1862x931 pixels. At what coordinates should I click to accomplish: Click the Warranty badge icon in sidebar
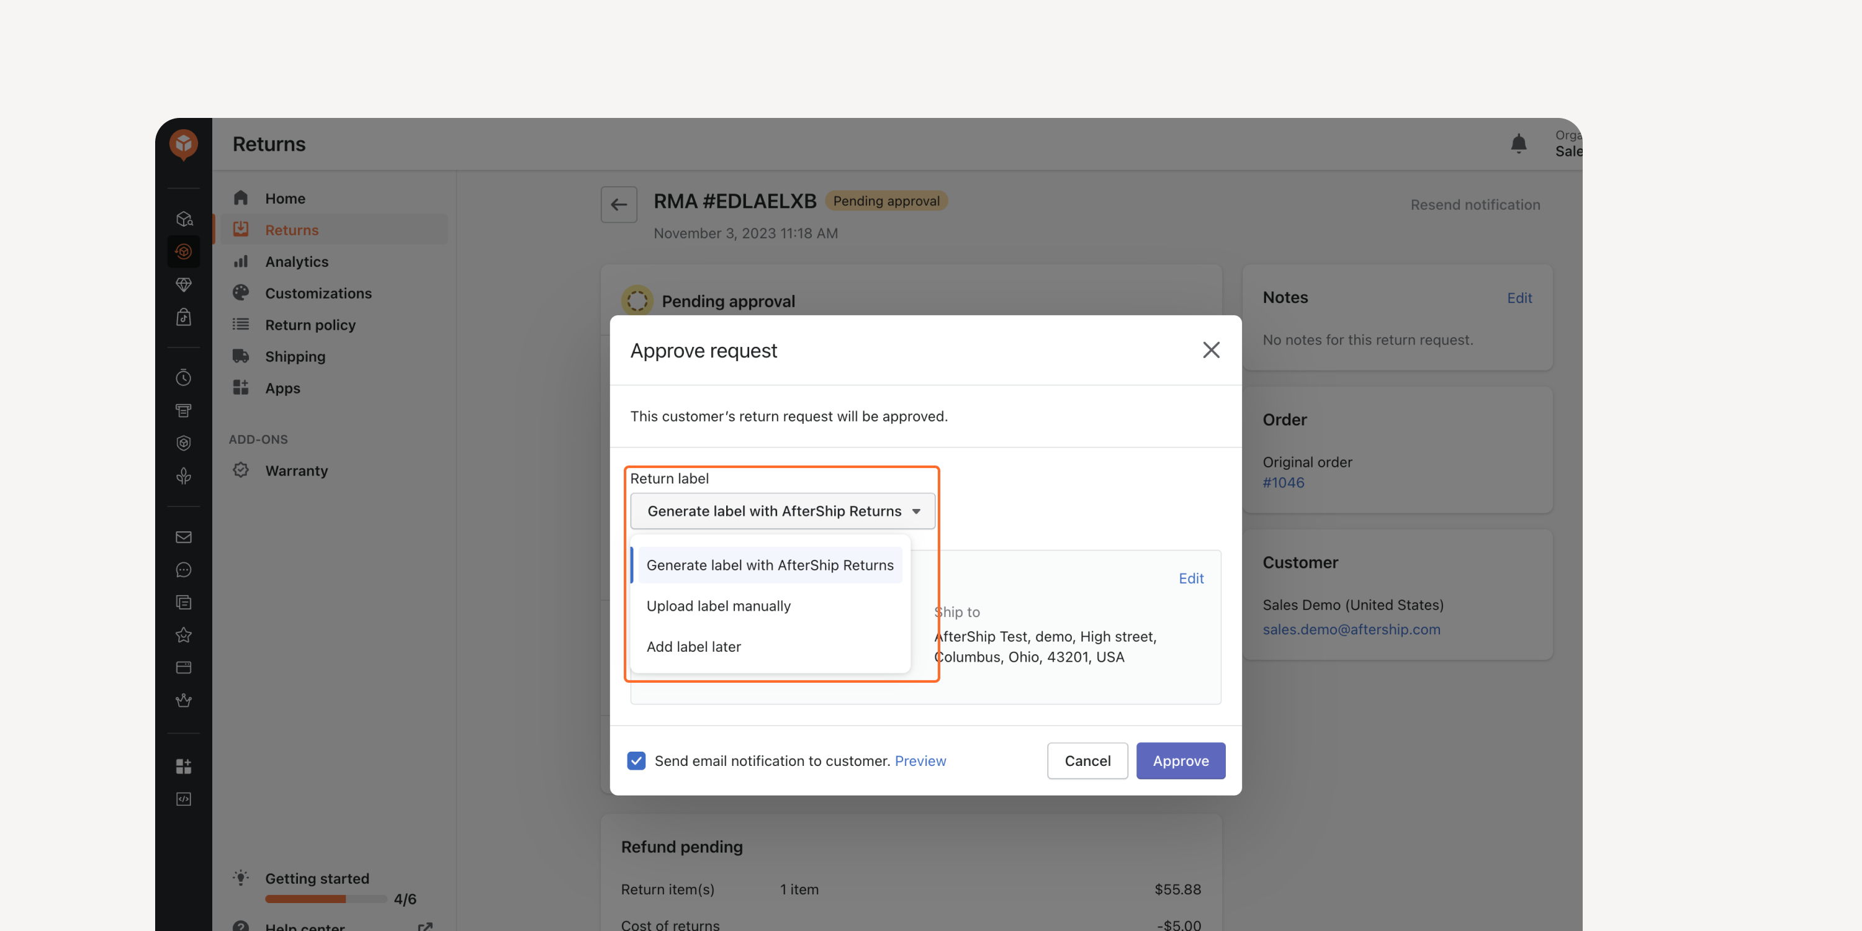coord(241,470)
